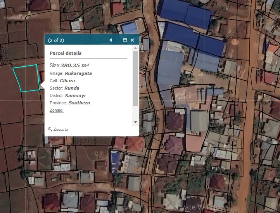Click the Zoom to link
Viewport: 280px width, 213px height.
click(60, 129)
